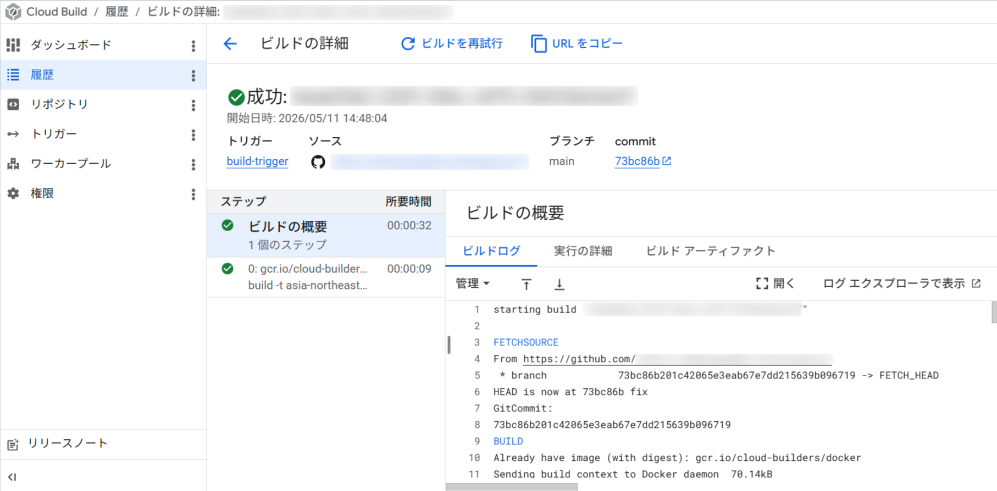This screenshot has width=997, height=491.
Task: Switch to the ビルドログ tab
Action: click(x=491, y=251)
